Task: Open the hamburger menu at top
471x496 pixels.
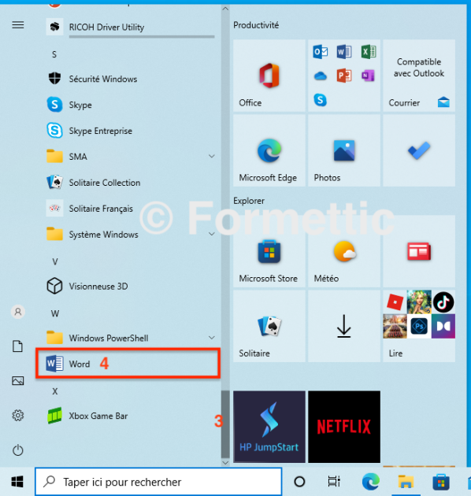Action: [x=18, y=24]
